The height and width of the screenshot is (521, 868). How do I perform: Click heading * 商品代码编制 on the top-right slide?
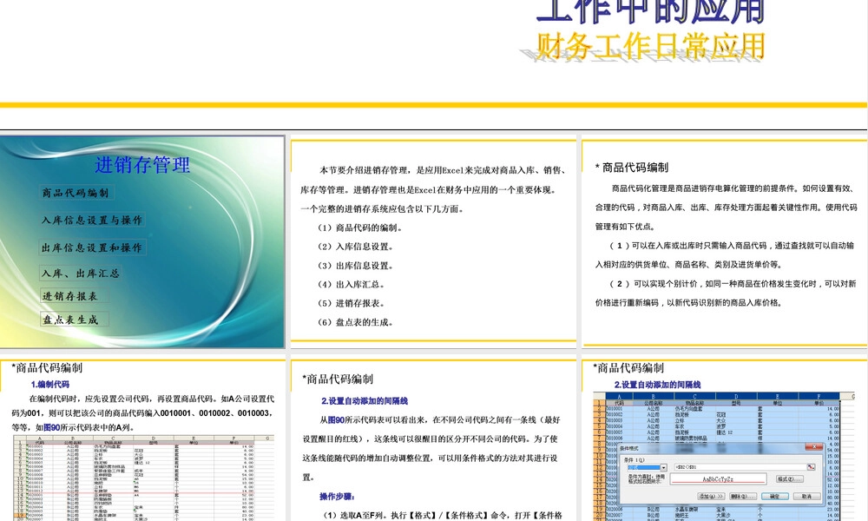tap(632, 168)
